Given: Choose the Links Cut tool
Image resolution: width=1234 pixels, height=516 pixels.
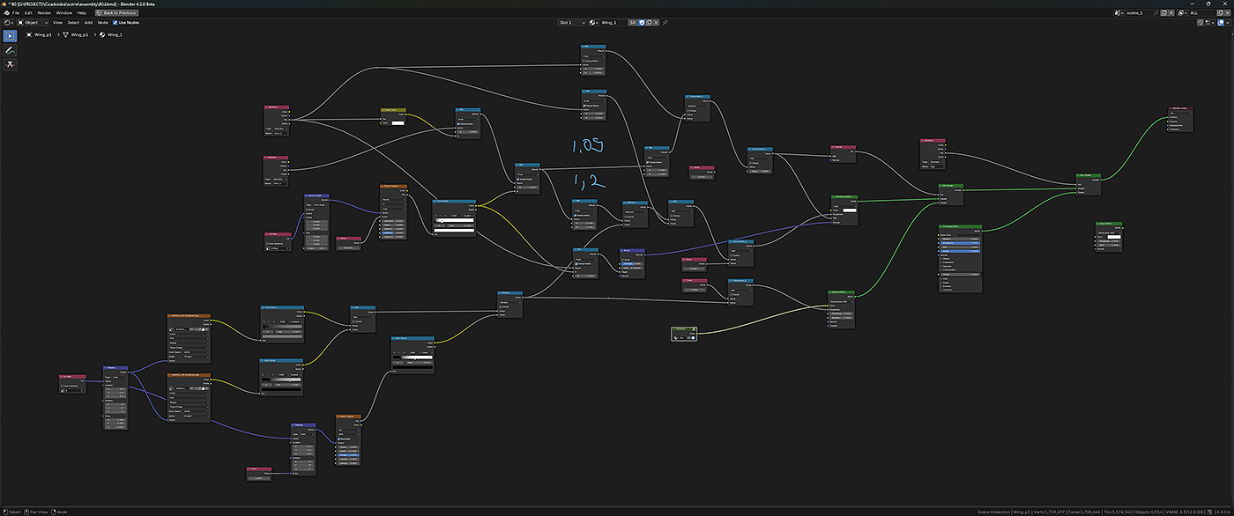Looking at the screenshot, I should [x=10, y=64].
